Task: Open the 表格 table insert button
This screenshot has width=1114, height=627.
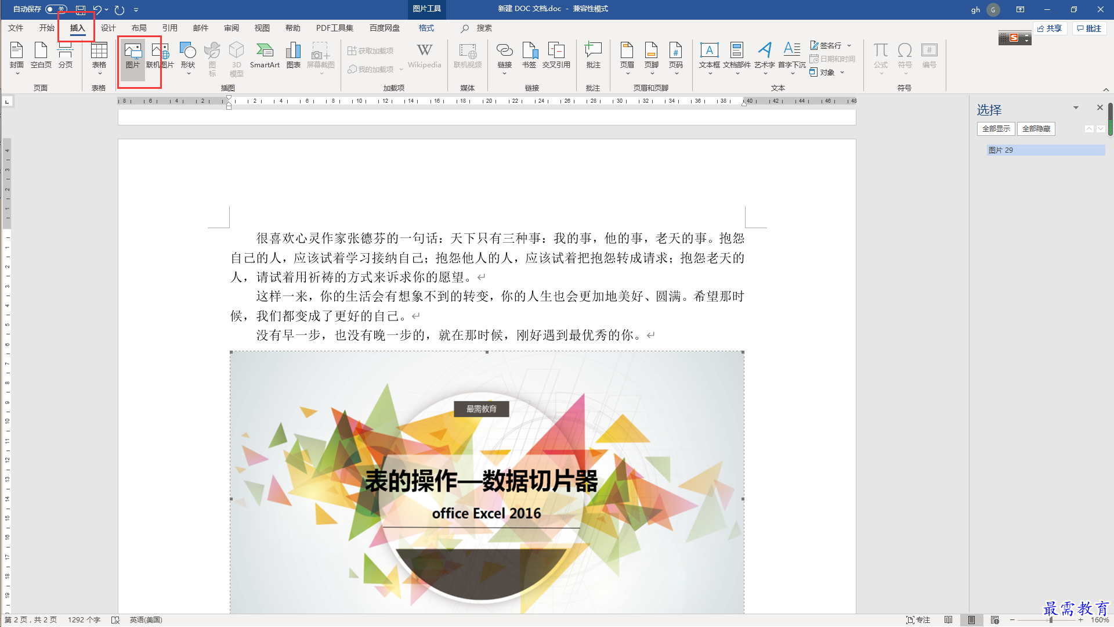Action: click(x=99, y=57)
